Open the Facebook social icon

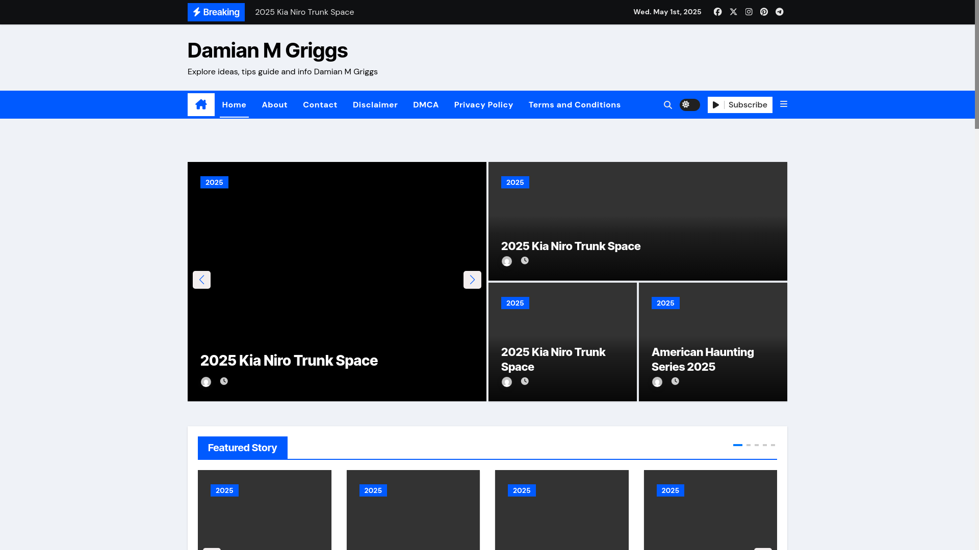click(717, 12)
